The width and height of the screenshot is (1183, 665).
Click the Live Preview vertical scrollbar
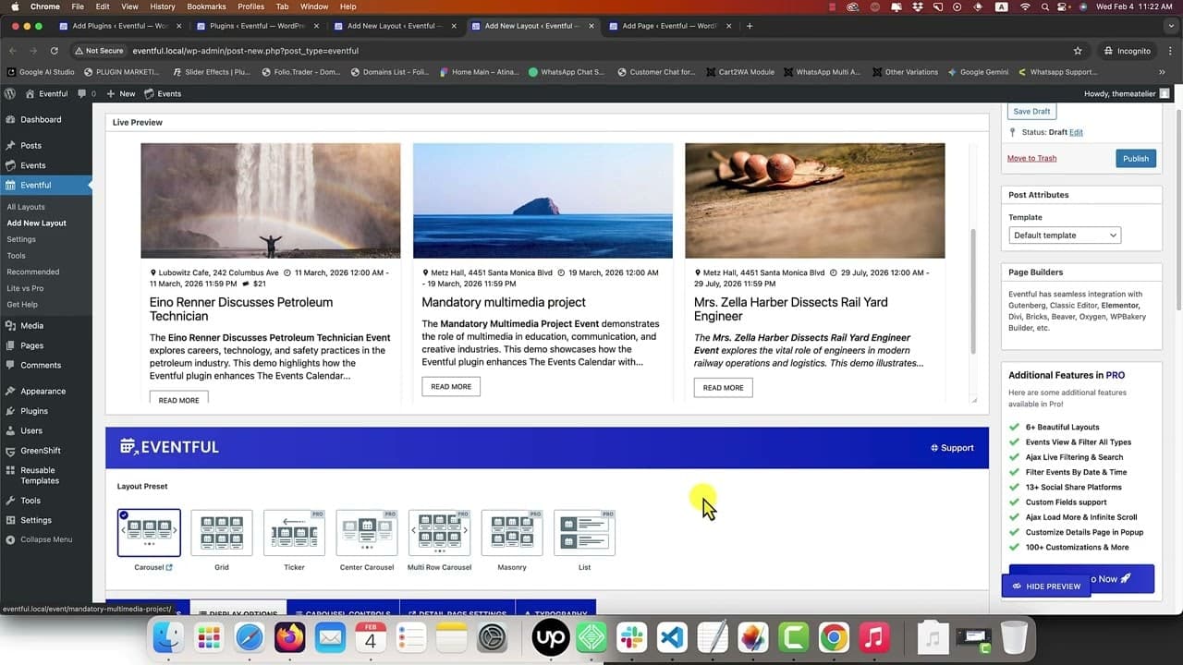(972, 291)
